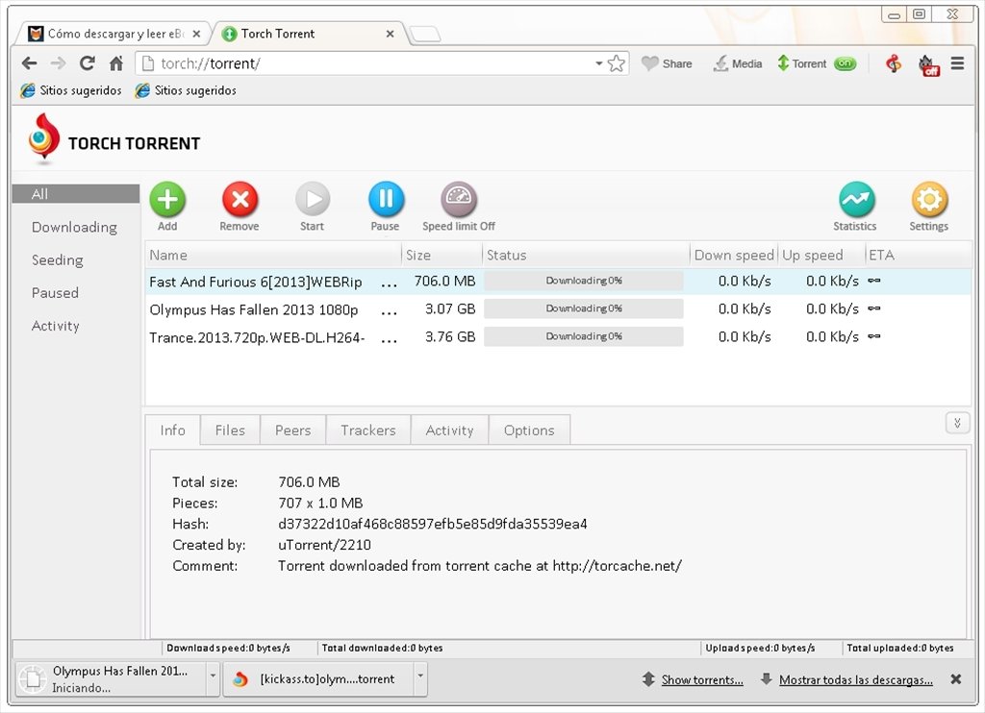
Task: Toggle the Torrent on switch in toolbar
Action: tap(845, 63)
